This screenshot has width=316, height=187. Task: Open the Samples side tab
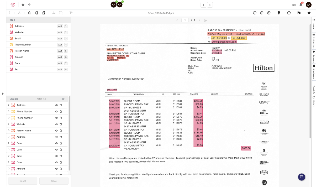[314, 56]
